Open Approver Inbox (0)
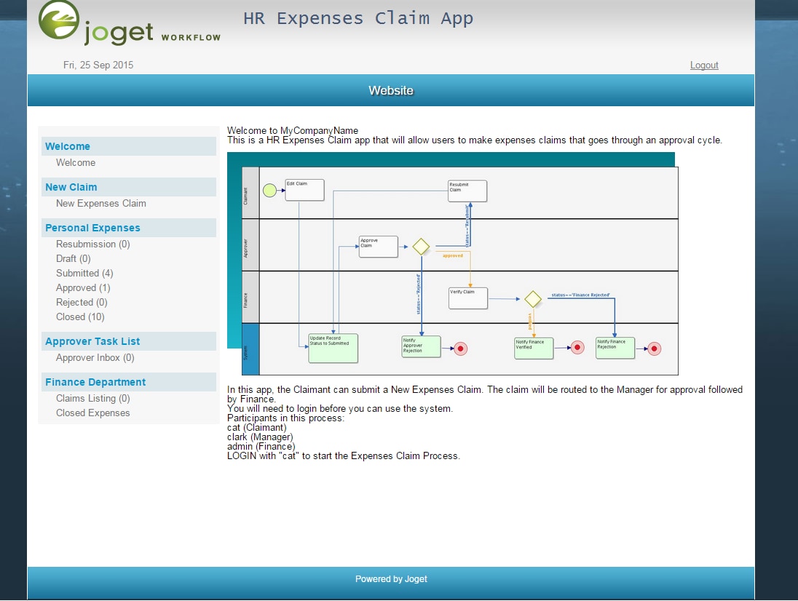 pyautogui.click(x=95, y=357)
